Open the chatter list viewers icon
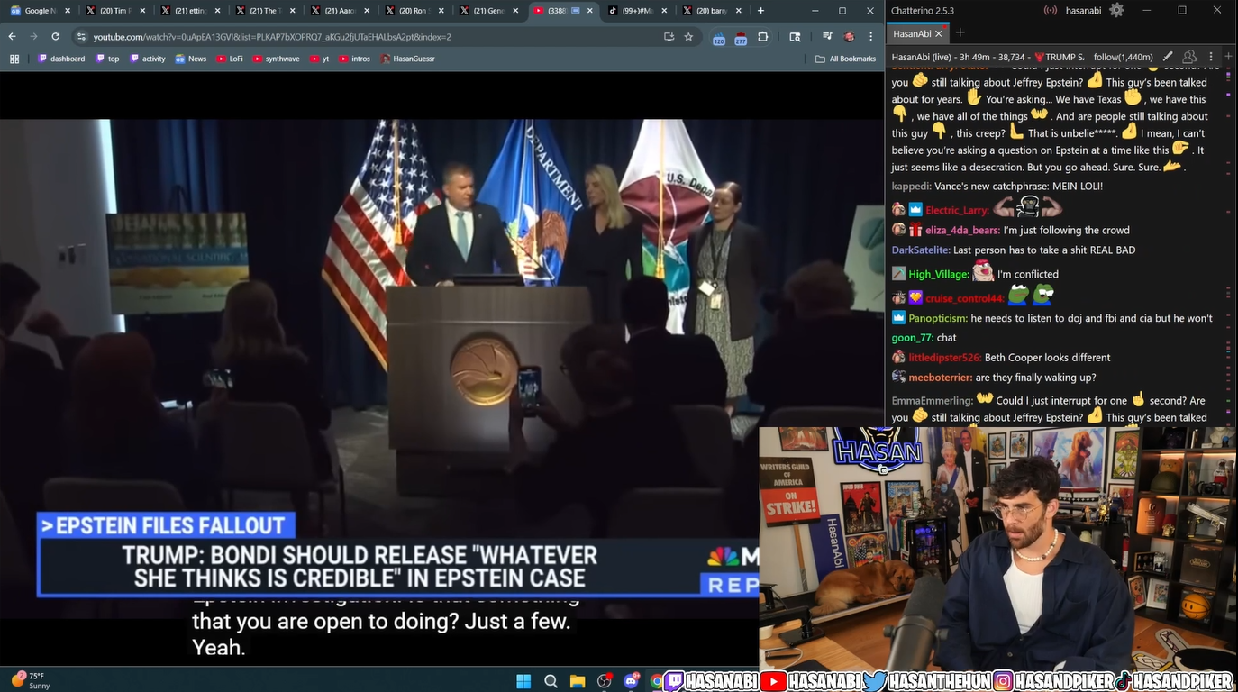The height and width of the screenshot is (692, 1238). [1189, 57]
